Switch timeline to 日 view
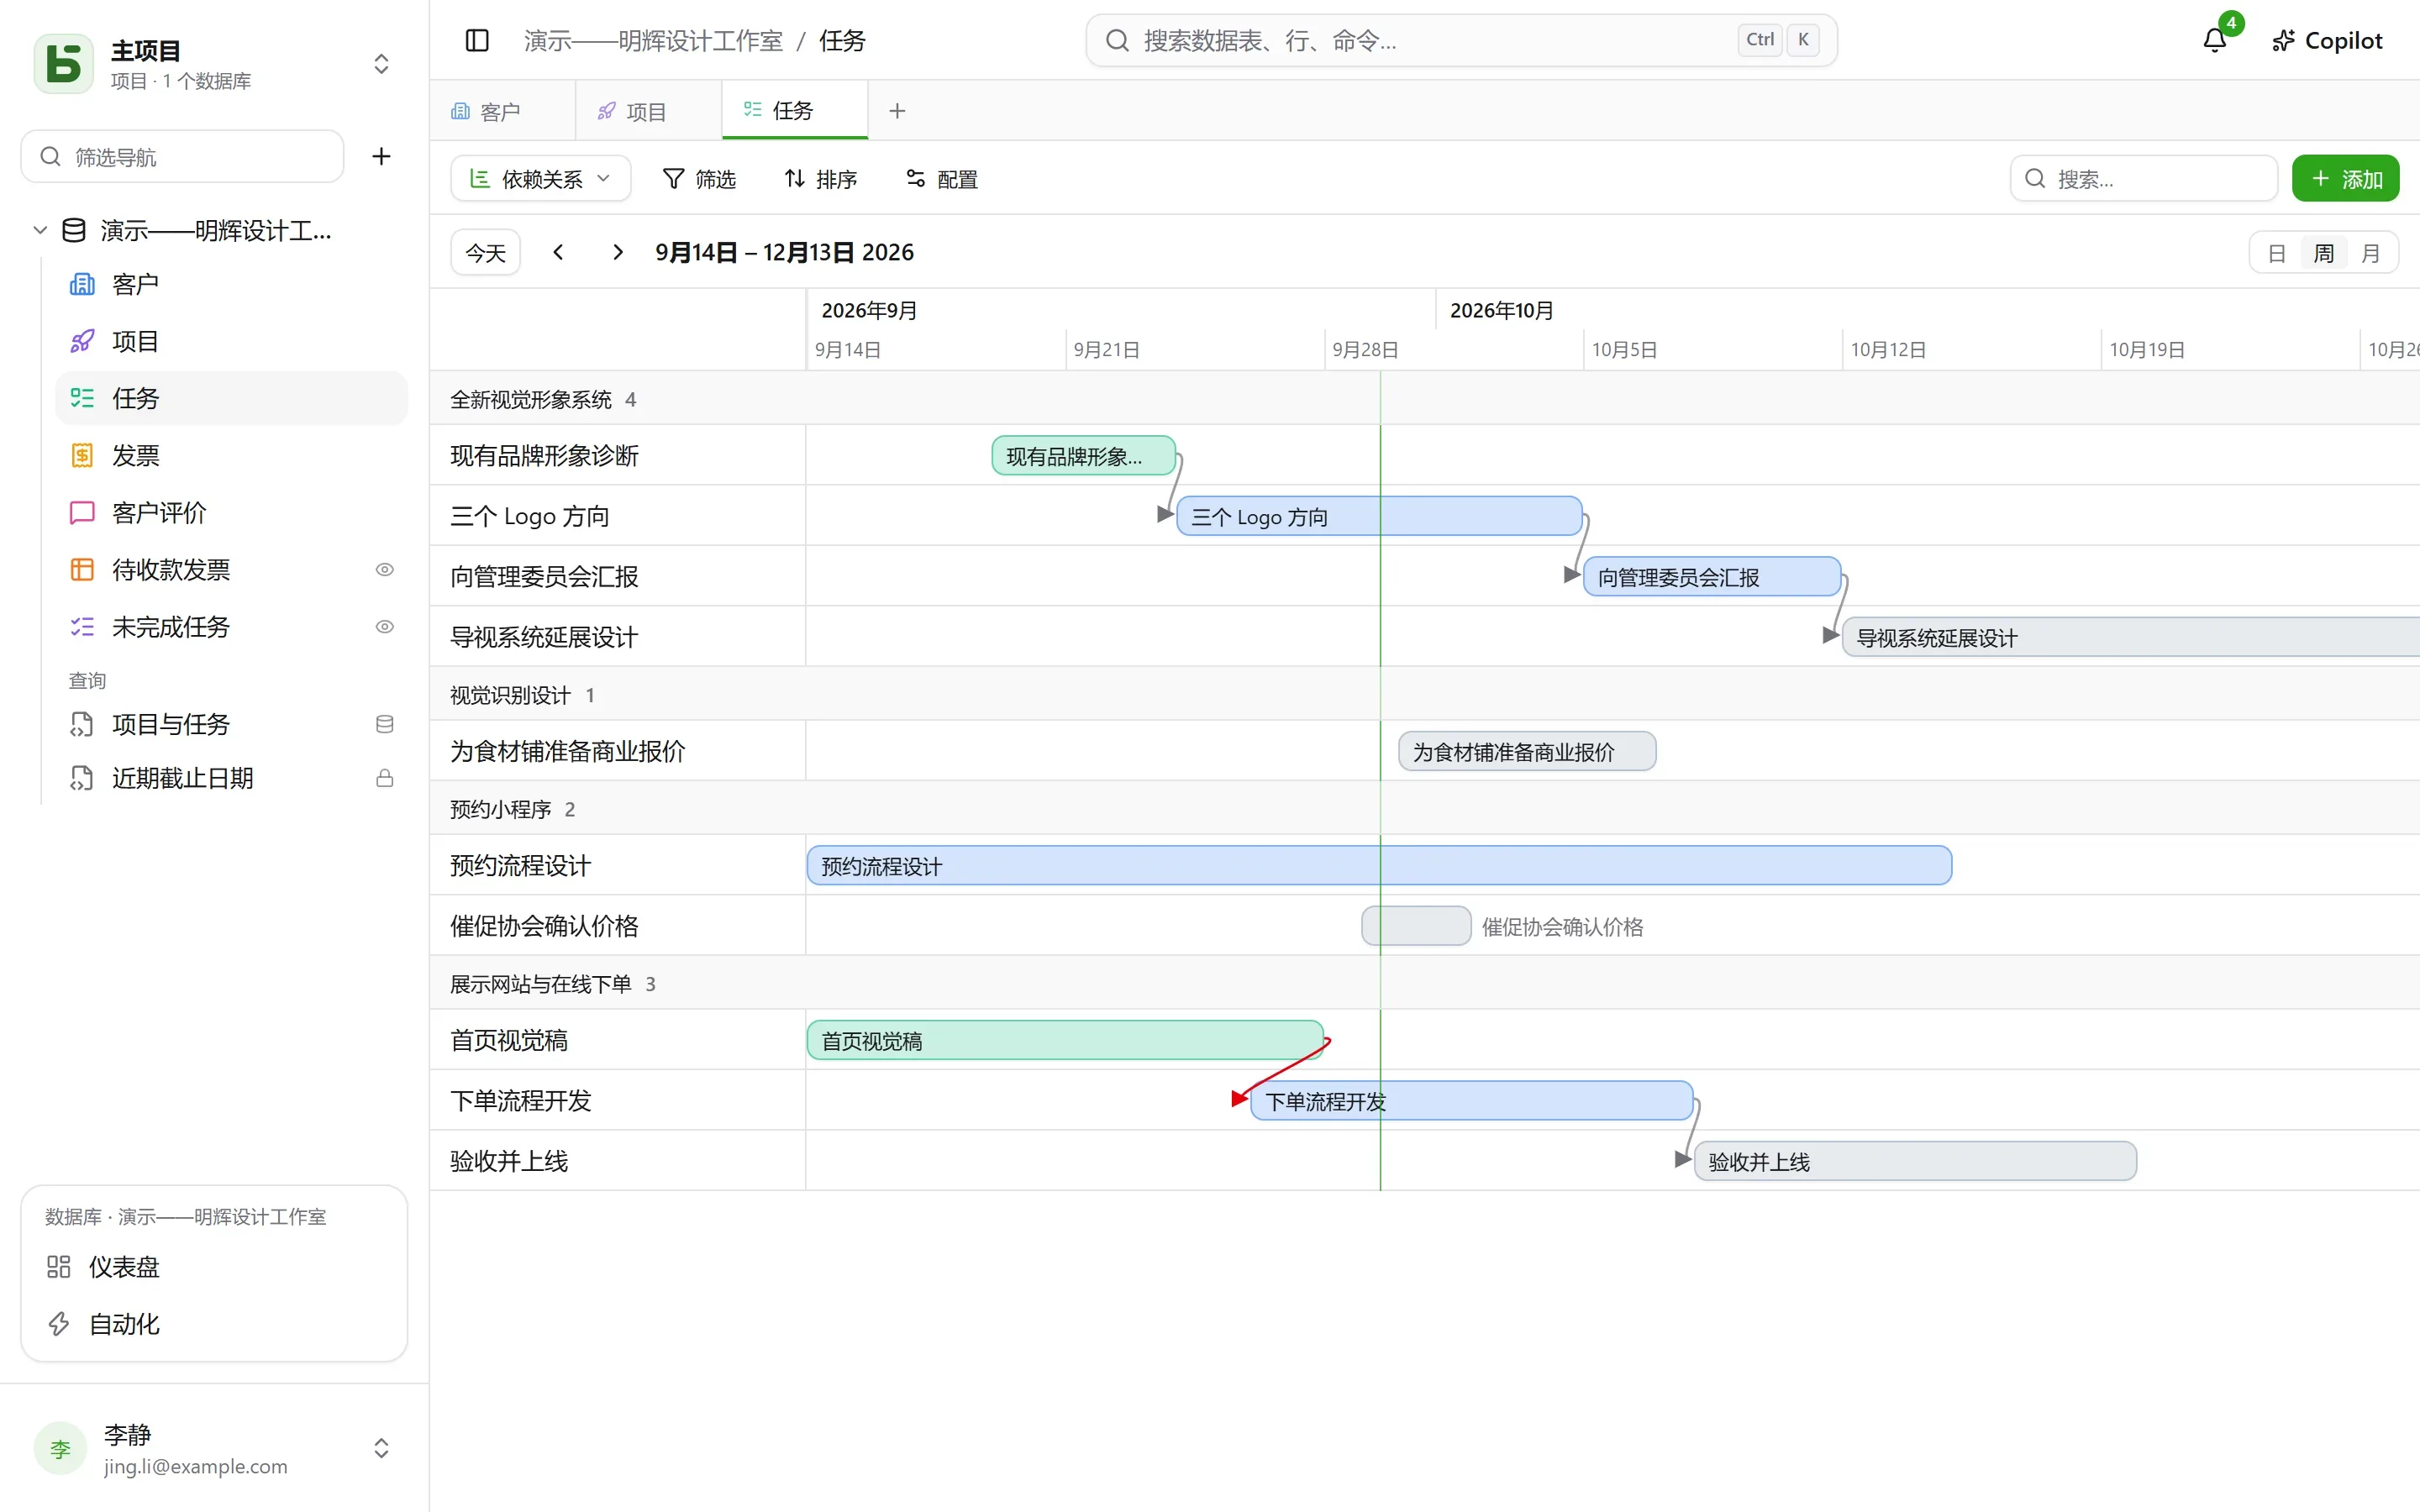 point(2277,253)
